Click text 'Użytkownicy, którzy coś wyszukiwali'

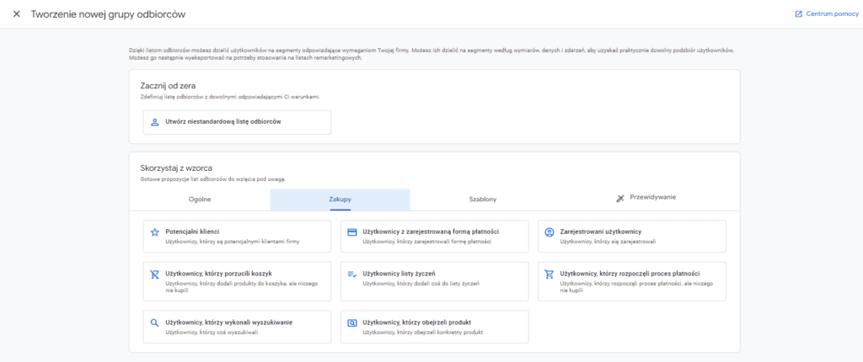point(212,333)
